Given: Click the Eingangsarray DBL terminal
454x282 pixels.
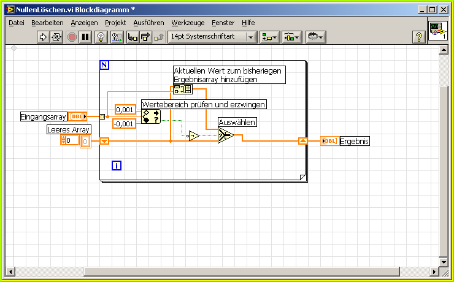Looking at the screenshot, I should click(x=77, y=116).
